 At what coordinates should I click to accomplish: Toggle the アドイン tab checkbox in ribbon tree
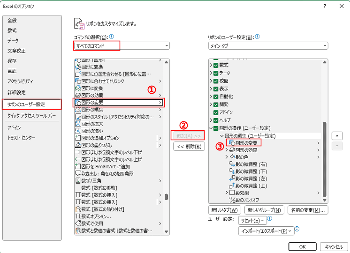pos(216,112)
